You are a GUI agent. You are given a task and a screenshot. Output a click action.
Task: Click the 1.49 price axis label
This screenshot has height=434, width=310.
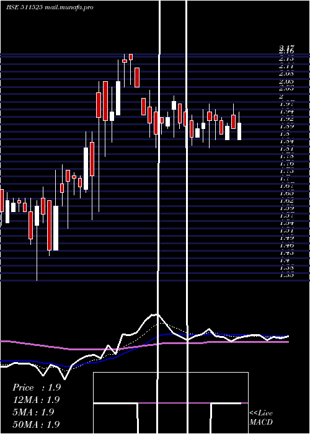(x=286, y=237)
